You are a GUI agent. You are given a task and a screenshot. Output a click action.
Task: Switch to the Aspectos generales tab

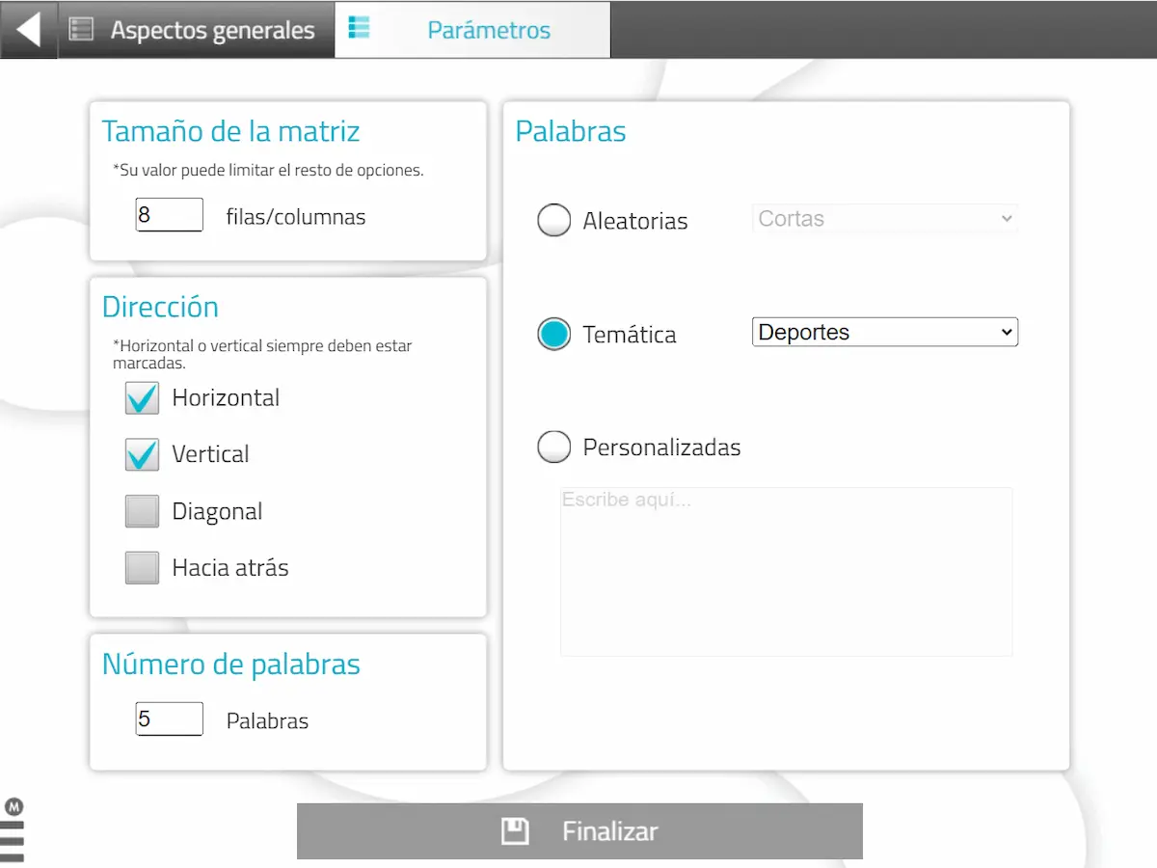(196, 30)
